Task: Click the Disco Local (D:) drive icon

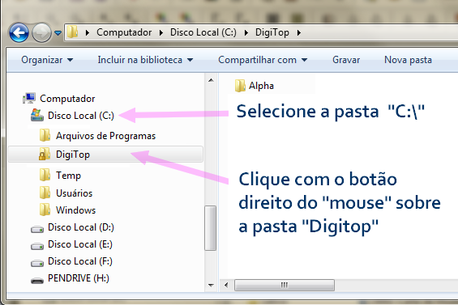Action: click(37, 230)
